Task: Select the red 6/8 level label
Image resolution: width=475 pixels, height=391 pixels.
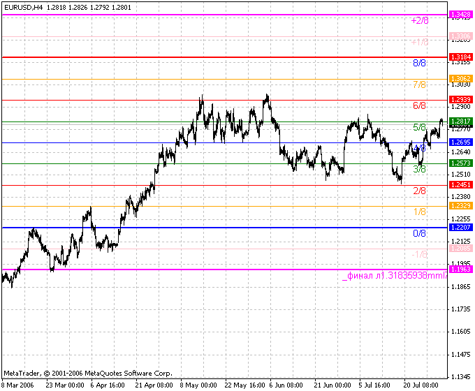Action: click(419, 106)
